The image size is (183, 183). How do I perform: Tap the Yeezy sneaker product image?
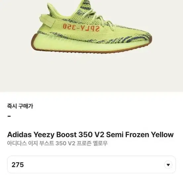pyautogui.click(x=91, y=27)
